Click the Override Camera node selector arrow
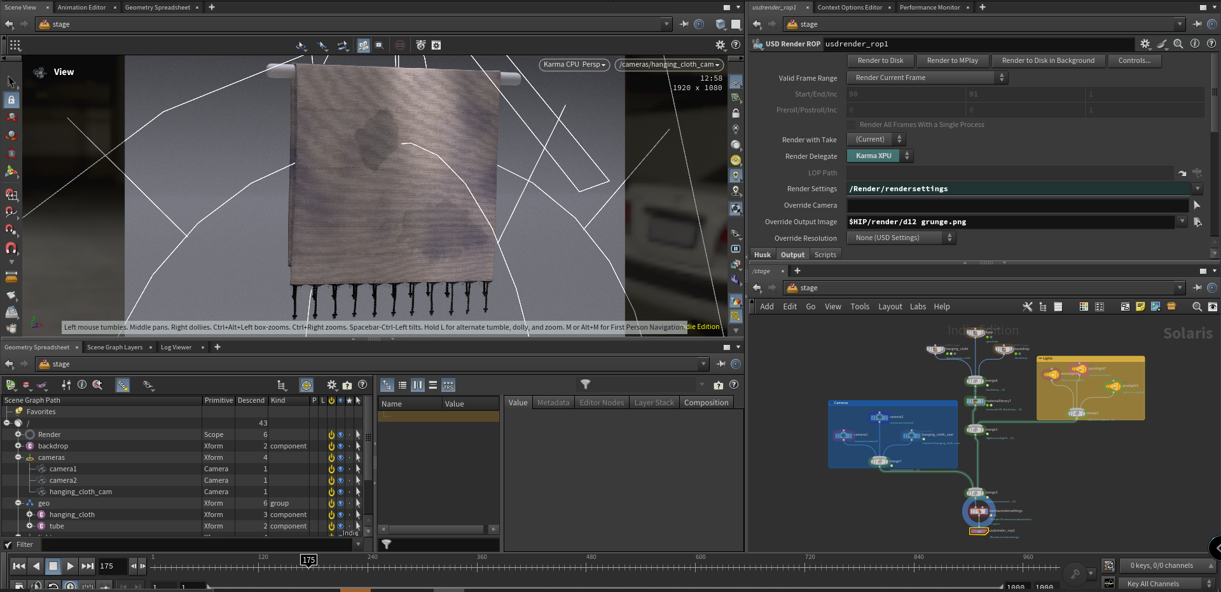1221x592 pixels. click(x=1197, y=205)
